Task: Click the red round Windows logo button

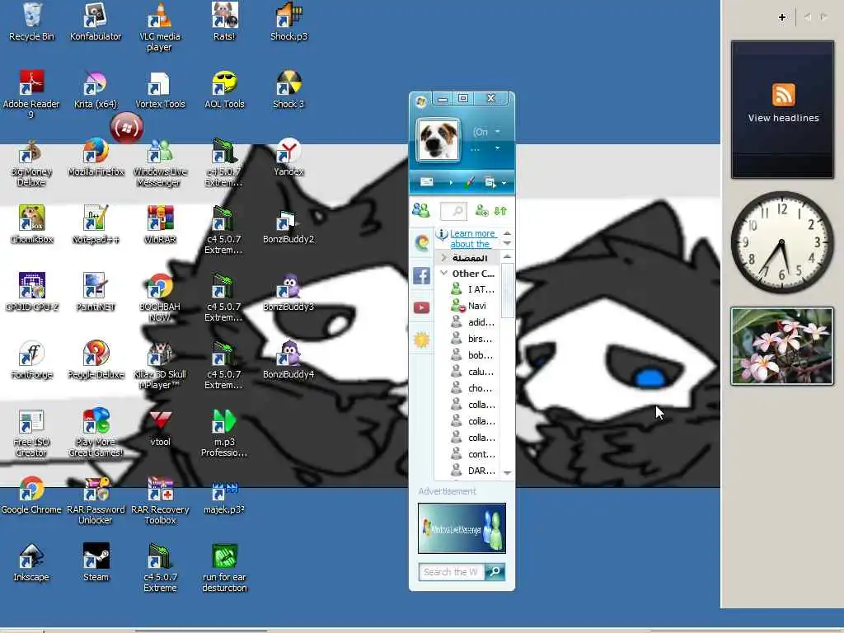Action: click(126, 128)
